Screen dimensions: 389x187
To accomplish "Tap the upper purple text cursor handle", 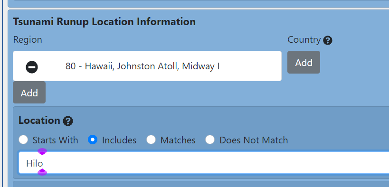I will tap(42, 151).
